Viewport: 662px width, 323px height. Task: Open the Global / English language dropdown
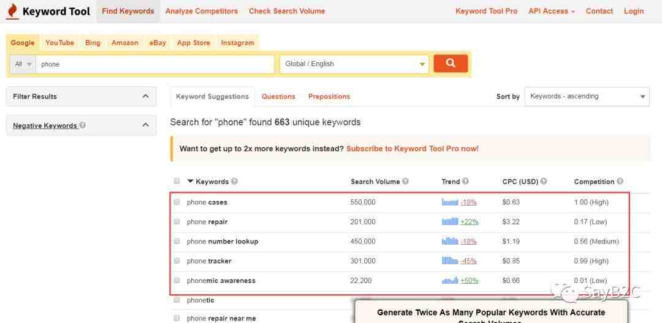click(x=354, y=64)
